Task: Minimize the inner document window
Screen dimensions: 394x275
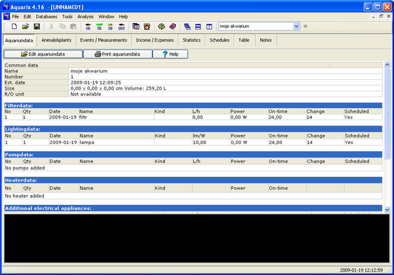Action: pos(373,16)
